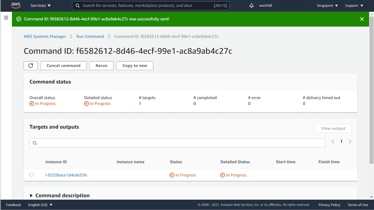Screen dimensions: 374x210
Task: Click the Rerun button
Action: [x=102, y=66]
